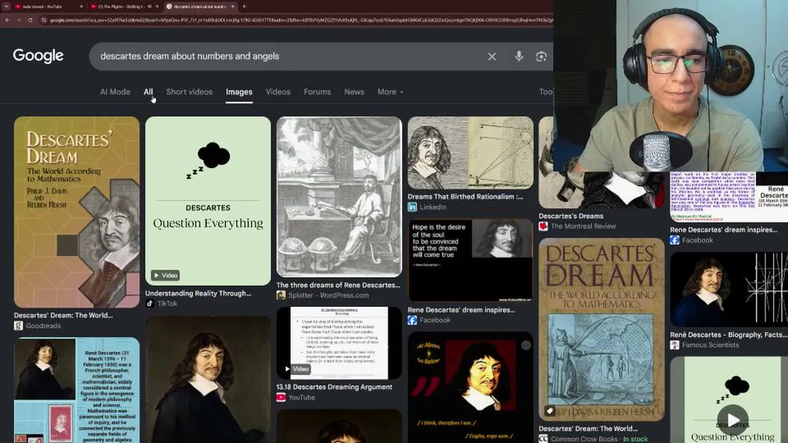Click The Montreal Review source icon

[543, 226]
